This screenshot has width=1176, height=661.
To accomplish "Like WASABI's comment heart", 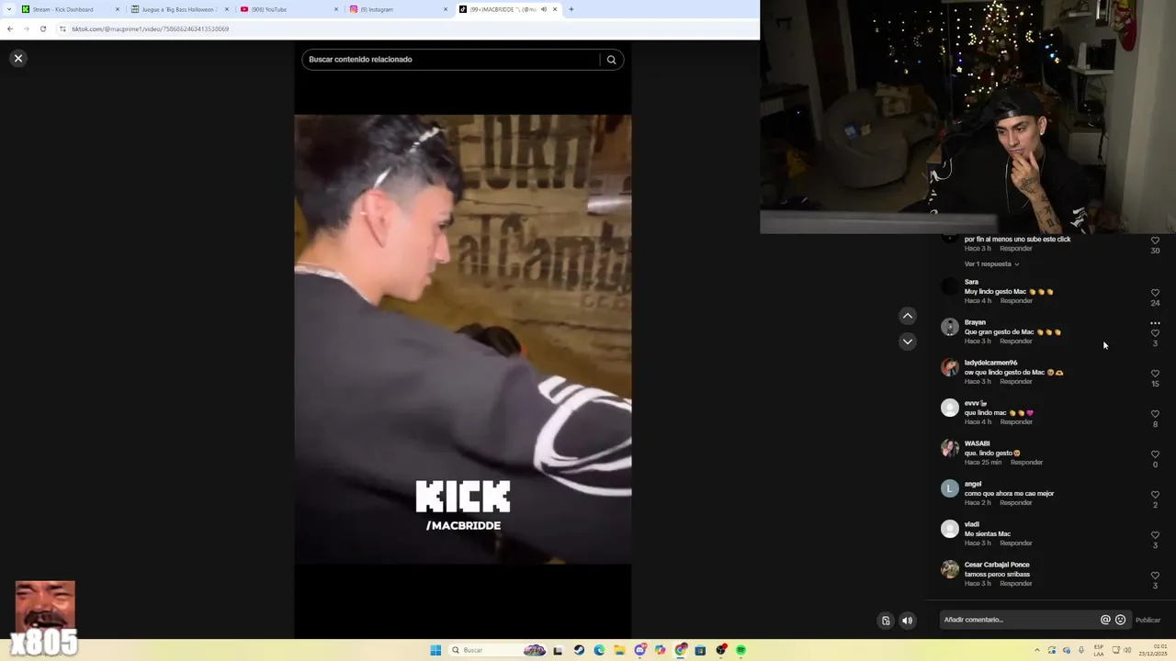I will tap(1155, 454).
